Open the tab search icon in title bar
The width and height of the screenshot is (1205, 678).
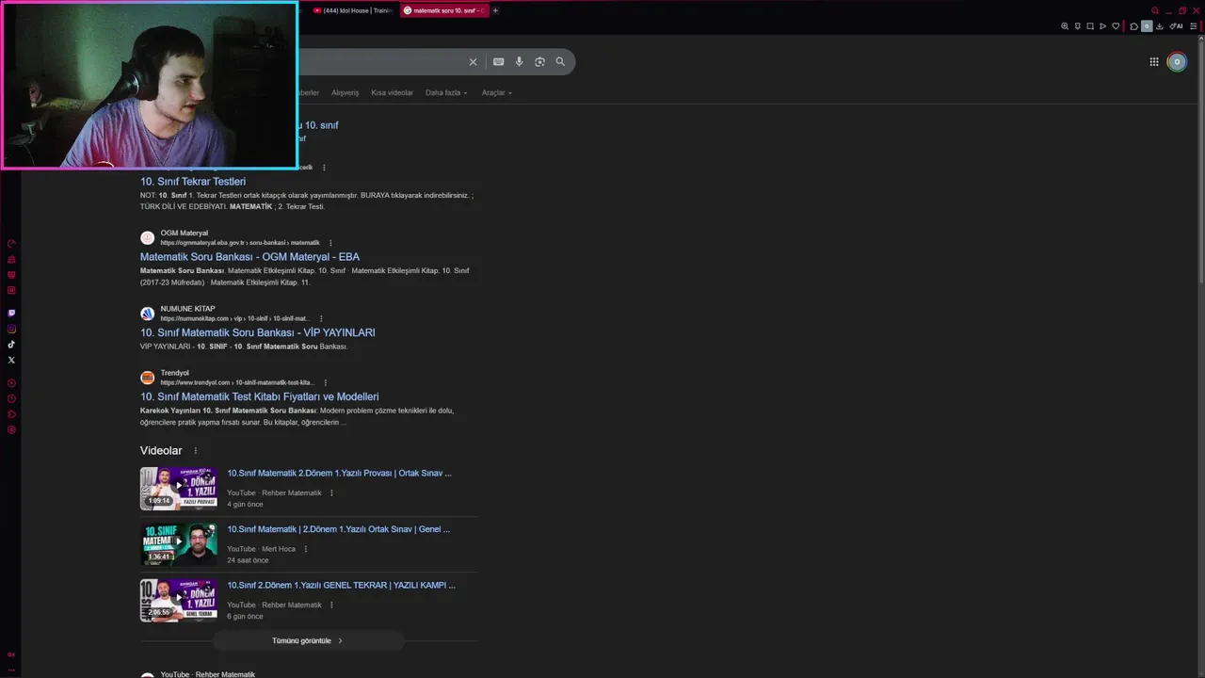[x=1155, y=10]
